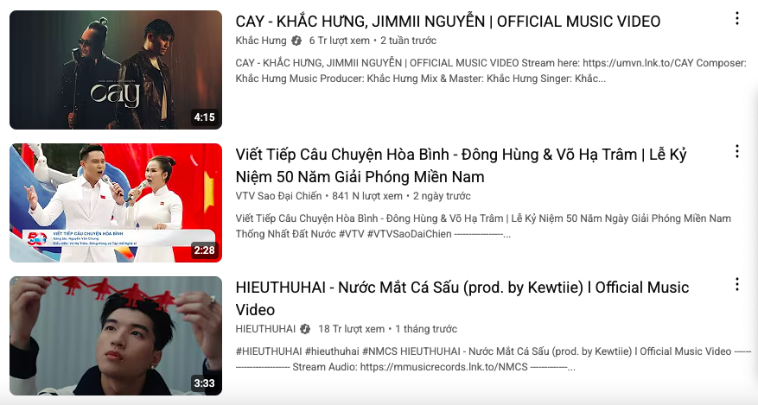Click the 3:33 duration badge on the HIEUTHUHAI thumbnail
This screenshot has width=758, height=405.
point(204,383)
